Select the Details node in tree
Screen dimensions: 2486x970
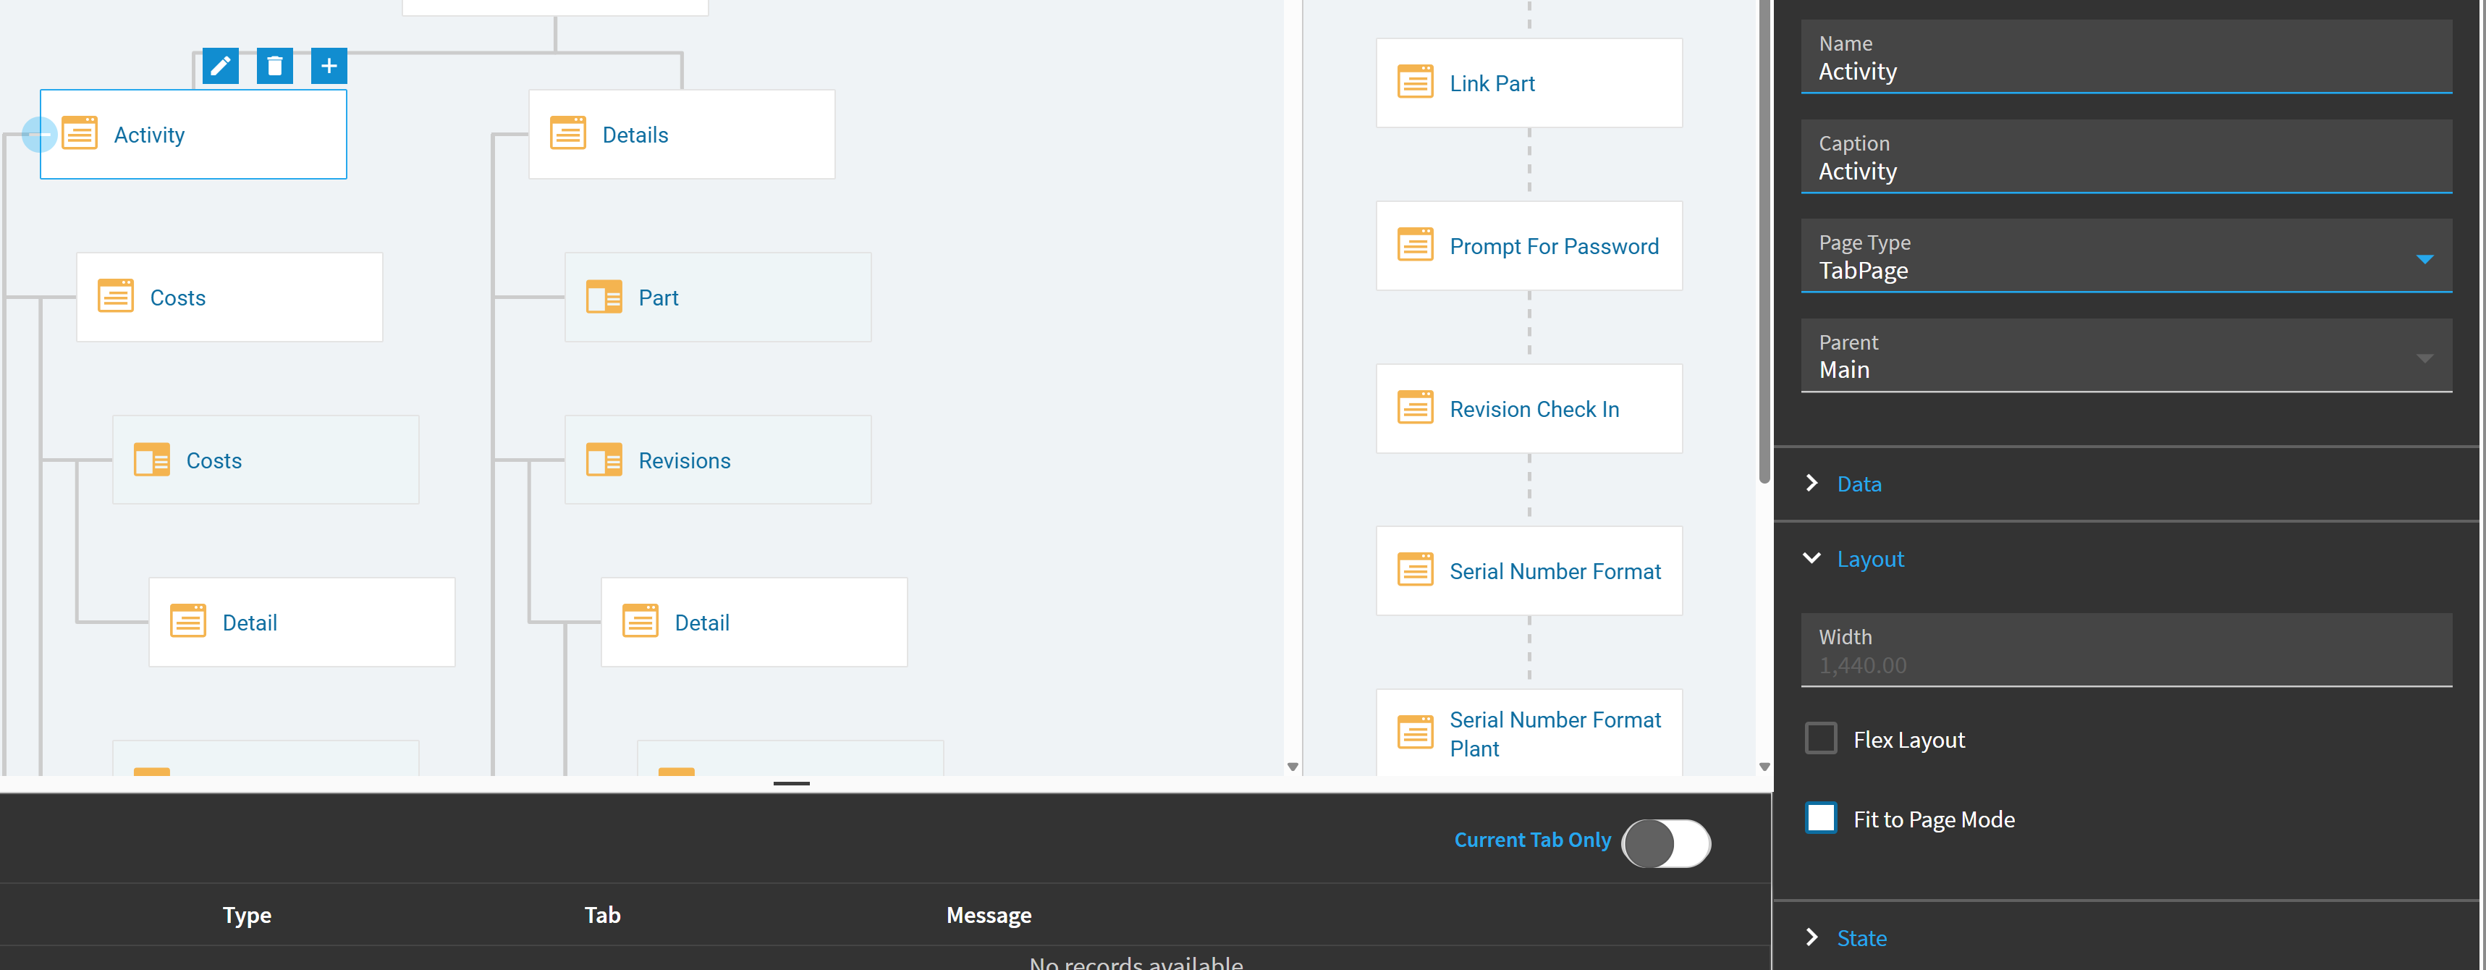coord(681,135)
